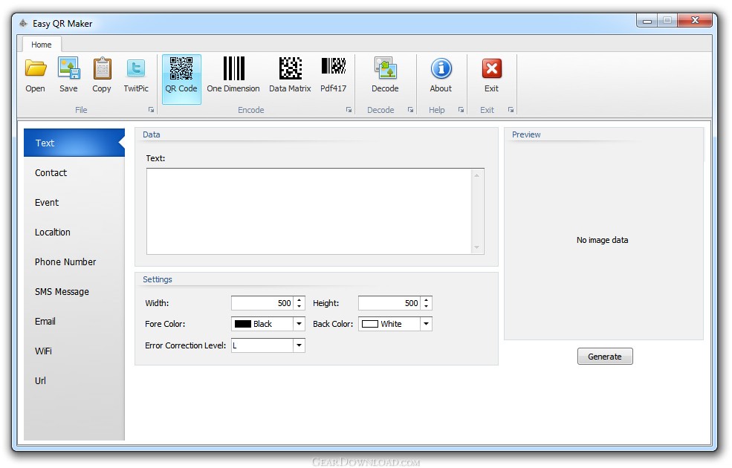Select the Location data type
732x468 pixels.
(74, 232)
